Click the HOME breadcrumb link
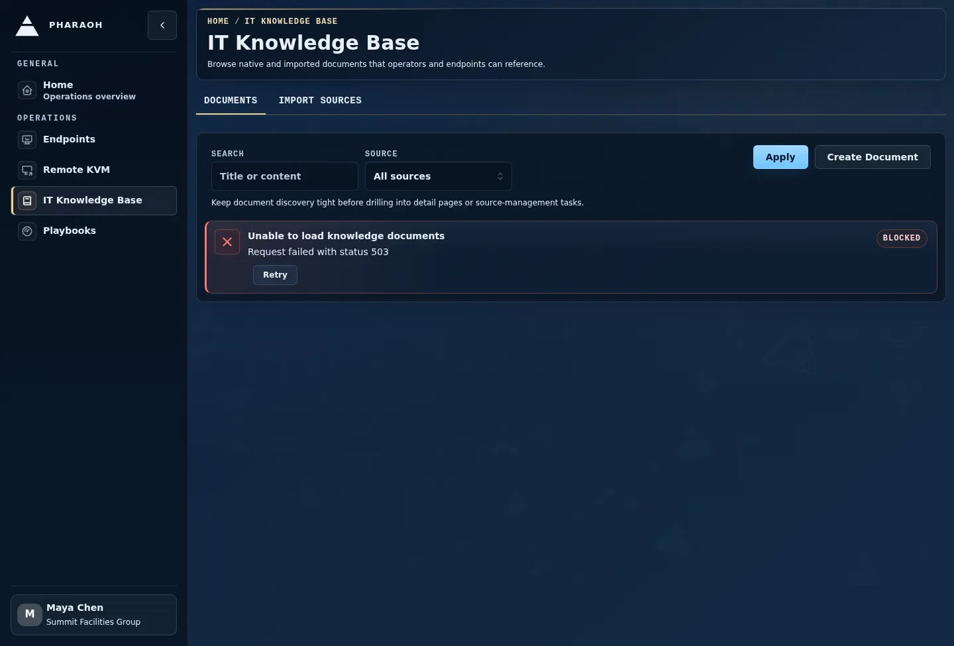Image resolution: width=954 pixels, height=646 pixels. [218, 21]
